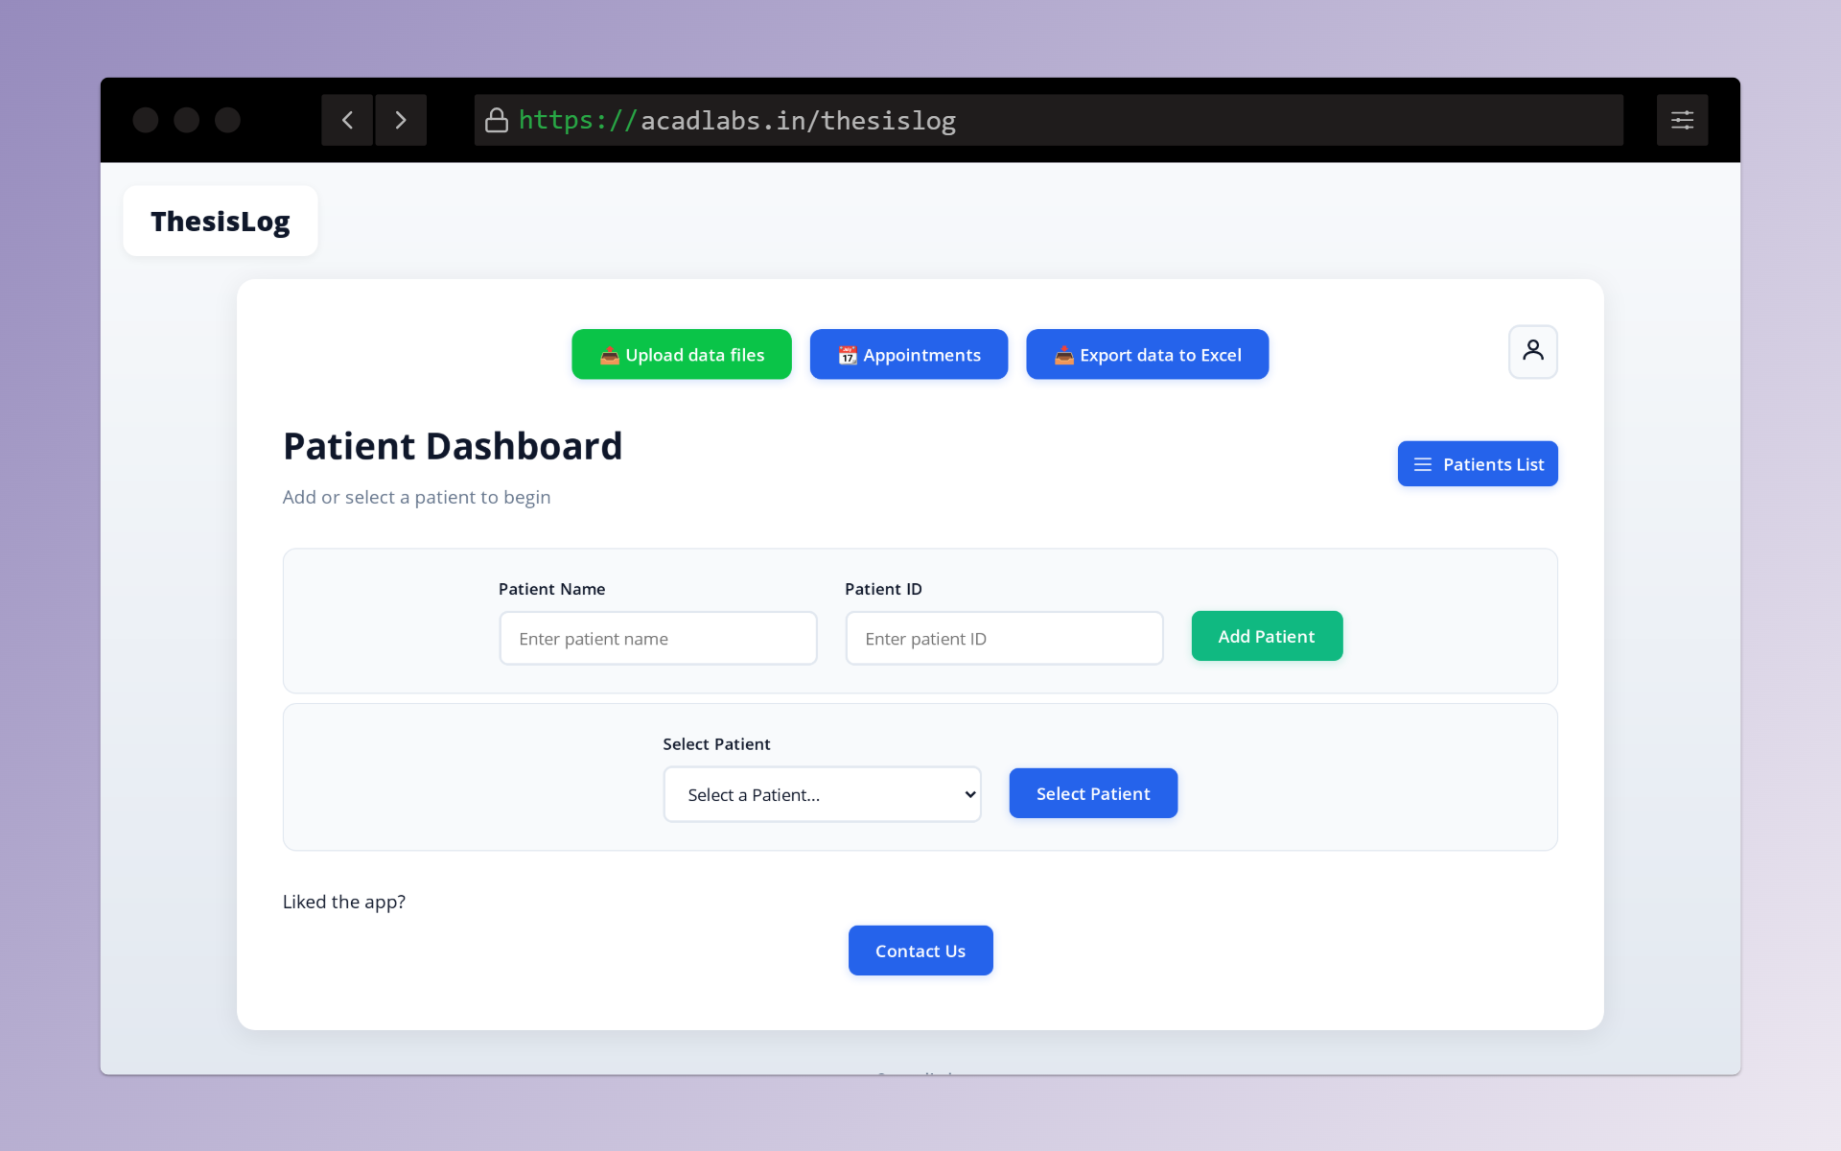Screen dimensions: 1841x1151
Task: Open the Patients List
Action: [1478, 463]
